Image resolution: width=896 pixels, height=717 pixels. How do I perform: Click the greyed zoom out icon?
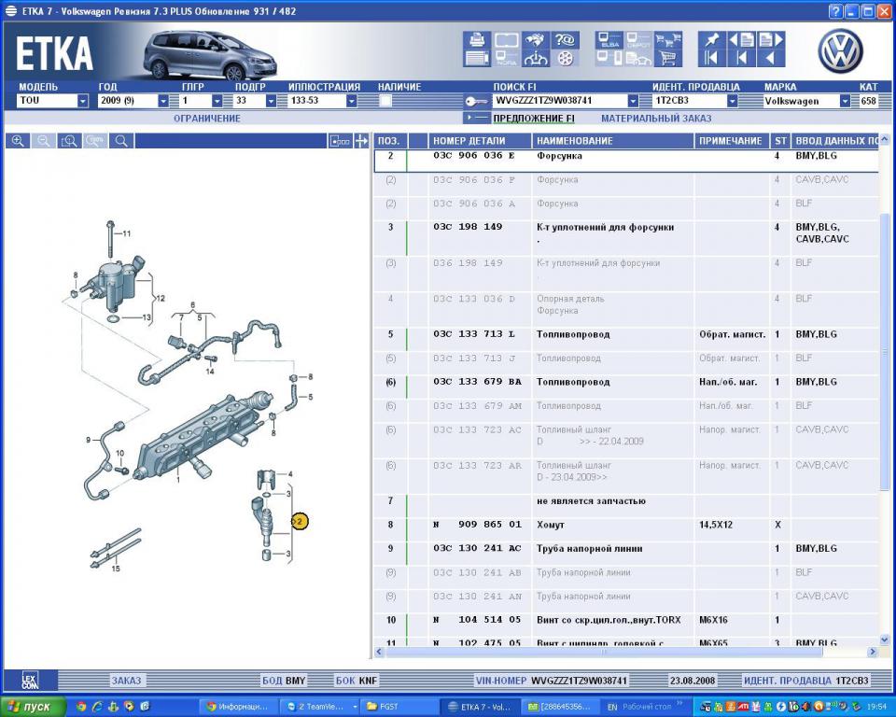tap(44, 141)
